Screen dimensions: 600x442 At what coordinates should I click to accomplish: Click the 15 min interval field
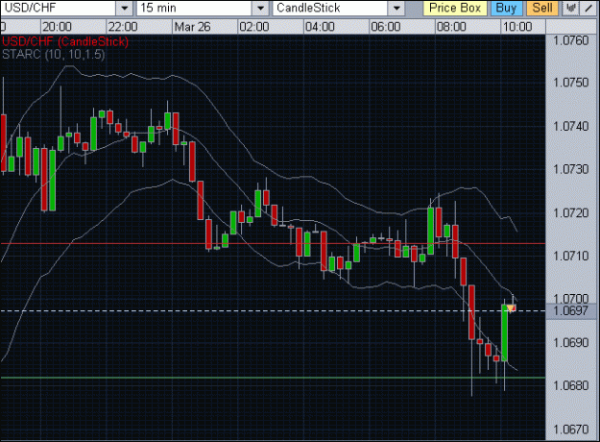194,8
